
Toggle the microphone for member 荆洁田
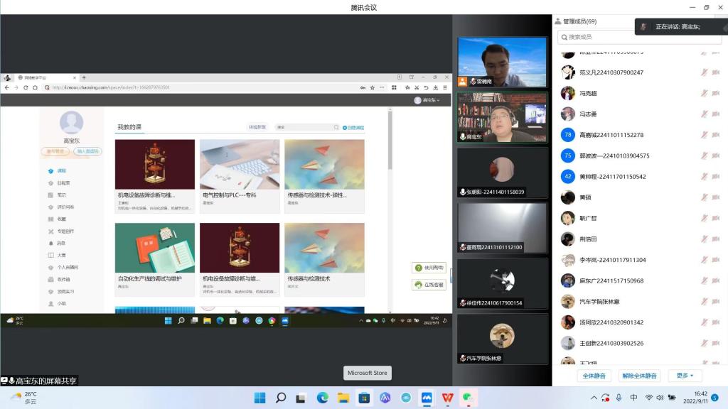click(x=705, y=239)
